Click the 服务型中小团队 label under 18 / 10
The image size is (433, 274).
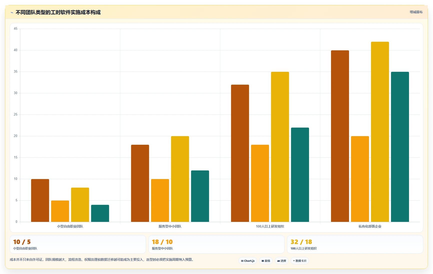pyautogui.click(x=162, y=249)
